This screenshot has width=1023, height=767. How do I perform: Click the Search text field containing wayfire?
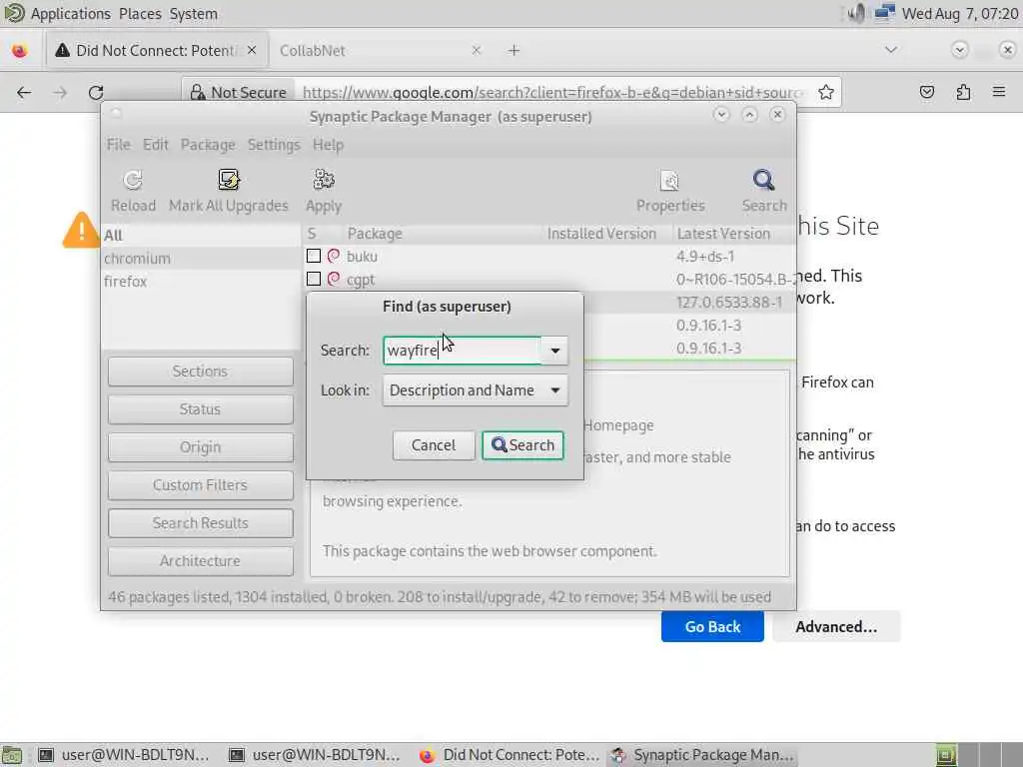pyautogui.click(x=462, y=351)
